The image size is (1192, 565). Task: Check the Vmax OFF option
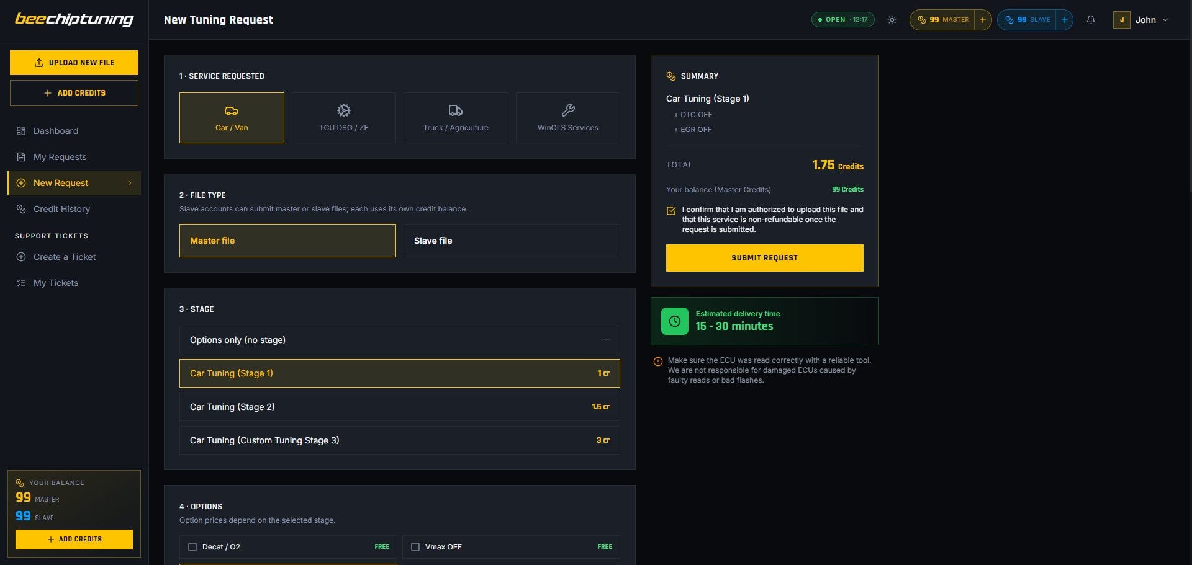415,547
